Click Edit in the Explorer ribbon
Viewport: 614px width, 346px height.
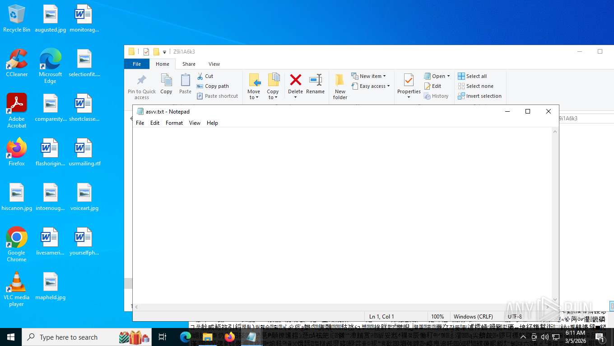pos(433,86)
